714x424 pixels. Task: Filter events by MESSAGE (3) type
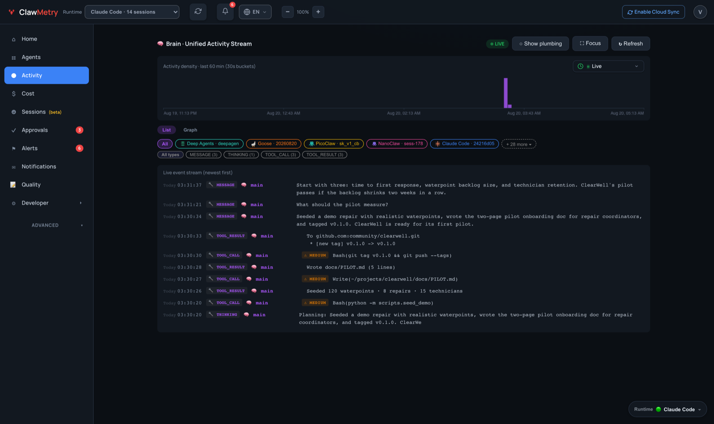(203, 155)
